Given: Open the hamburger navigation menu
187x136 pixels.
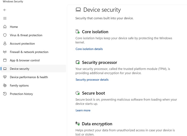Looking at the screenshot, I should click(x=5, y=18).
